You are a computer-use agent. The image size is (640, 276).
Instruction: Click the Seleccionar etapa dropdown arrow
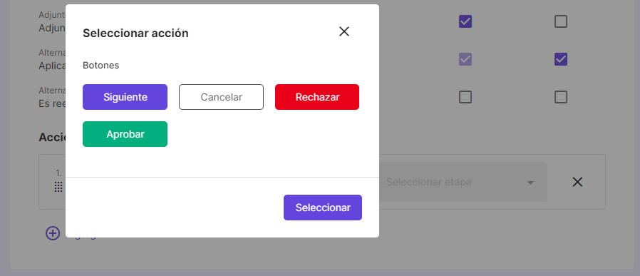pyautogui.click(x=530, y=183)
